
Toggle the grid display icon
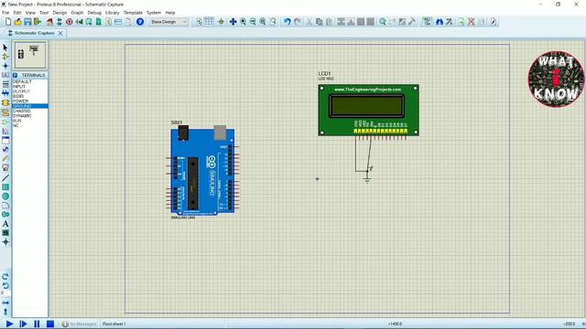pos(209,22)
